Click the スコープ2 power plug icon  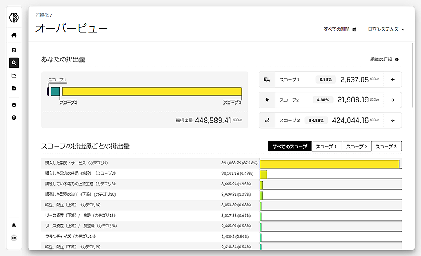click(x=267, y=100)
